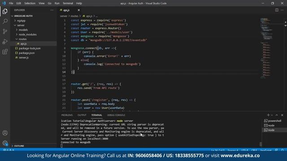Open the Edit menu
Viewport: 287px width, 161px height.
(19, 3)
